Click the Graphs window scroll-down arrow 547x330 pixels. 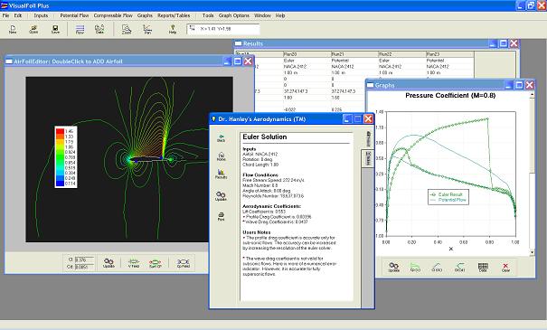[532, 252]
